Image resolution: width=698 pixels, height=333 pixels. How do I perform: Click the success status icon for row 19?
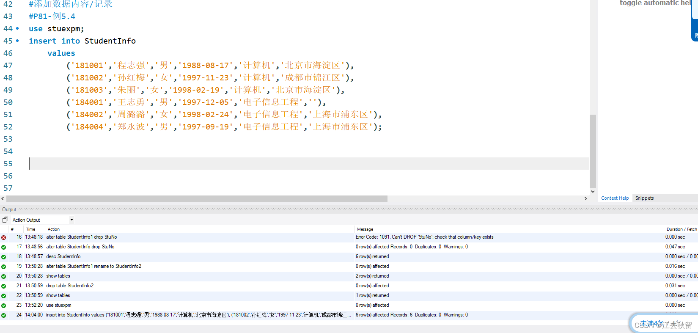pyautogui.click(x=4, y=267)
